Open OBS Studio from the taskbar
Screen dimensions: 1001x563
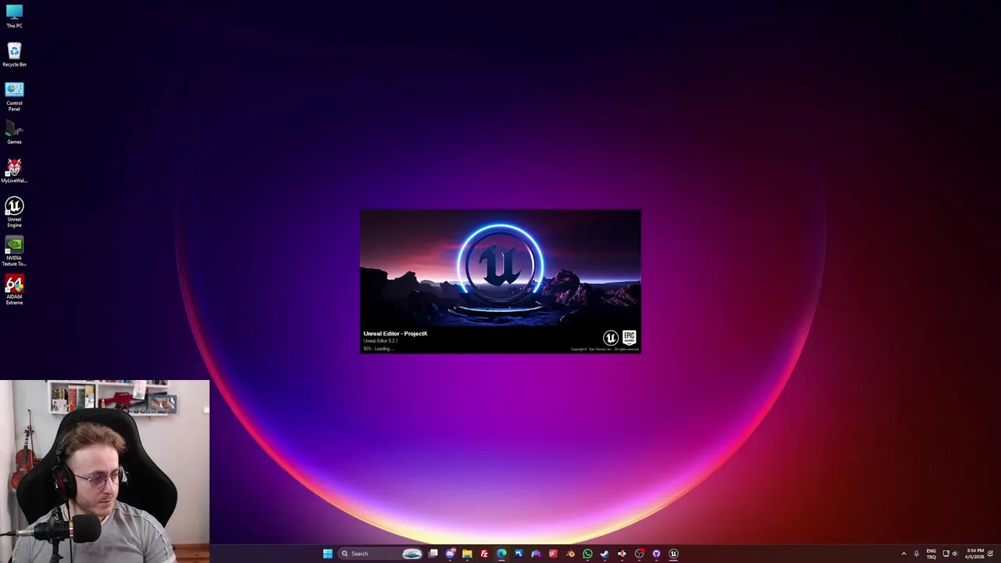[639, 554]
